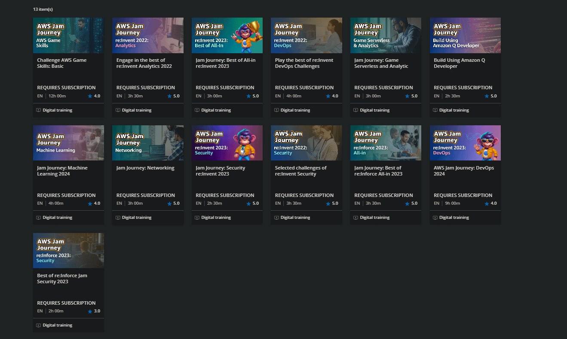Screen dimensions: 567x339
Task: Open "Best of re:Inforce Jam Security 2023" title
Action: point(62,278)
